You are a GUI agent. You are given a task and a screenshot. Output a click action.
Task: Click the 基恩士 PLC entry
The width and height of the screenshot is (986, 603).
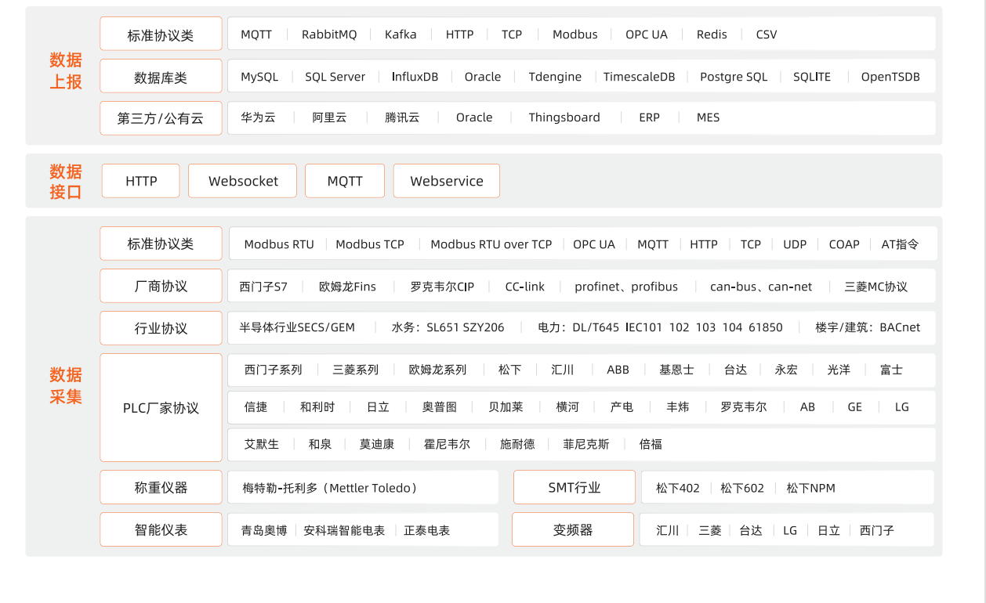click(676, 370)
